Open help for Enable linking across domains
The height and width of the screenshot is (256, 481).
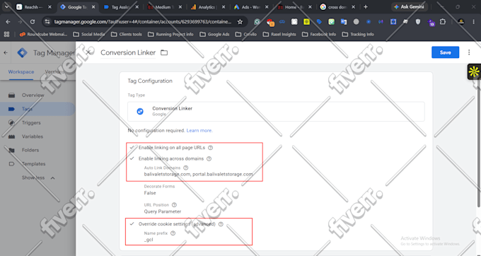click(209, 158)
